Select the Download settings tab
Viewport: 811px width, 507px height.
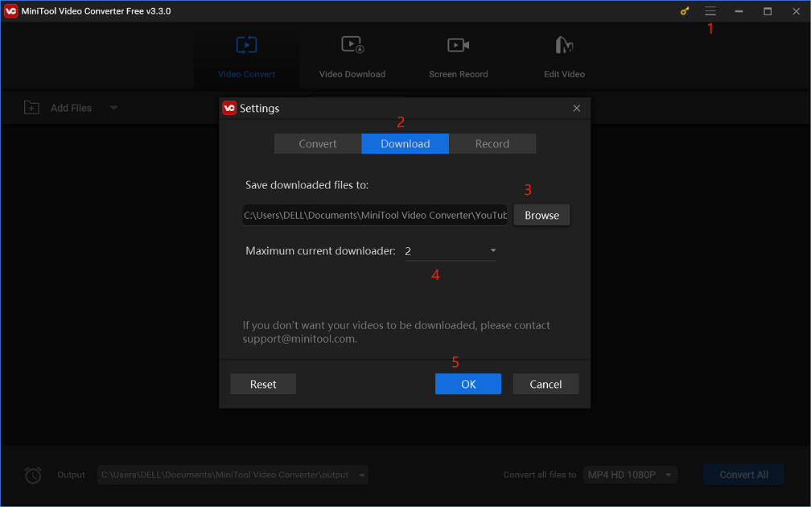point(405,144)
